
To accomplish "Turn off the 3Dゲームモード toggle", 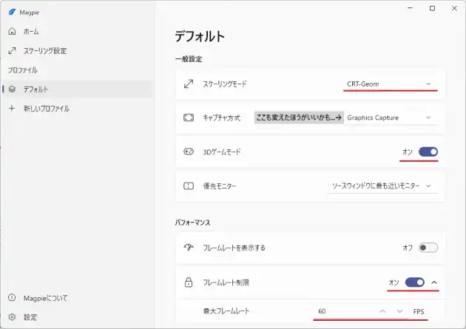I will pos(428,152).
